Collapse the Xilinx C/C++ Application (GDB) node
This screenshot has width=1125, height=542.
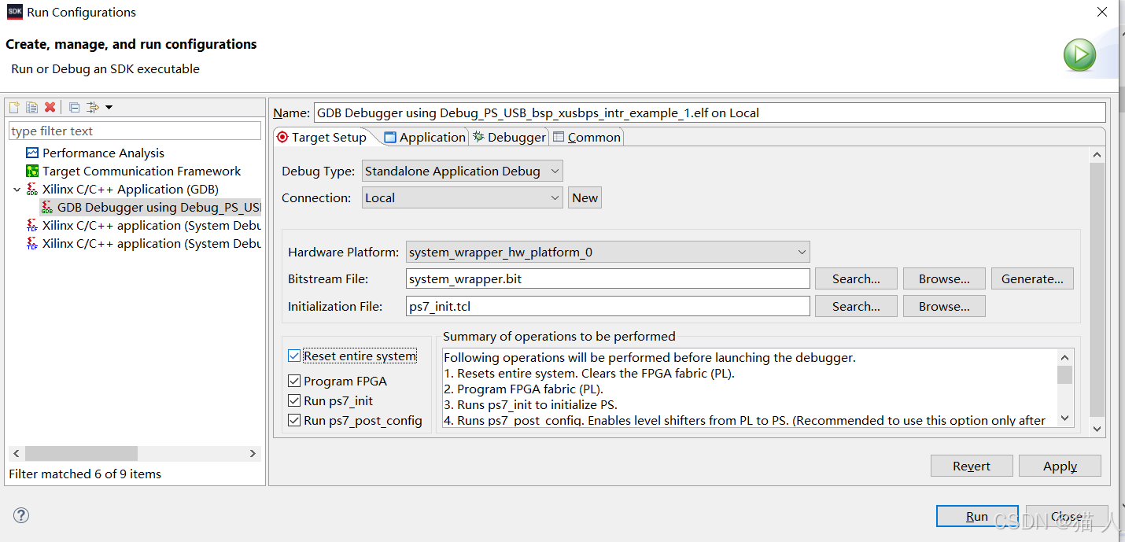17,189
